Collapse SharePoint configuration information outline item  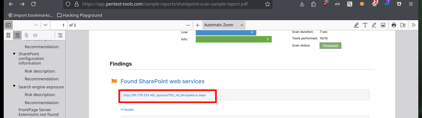14,54
